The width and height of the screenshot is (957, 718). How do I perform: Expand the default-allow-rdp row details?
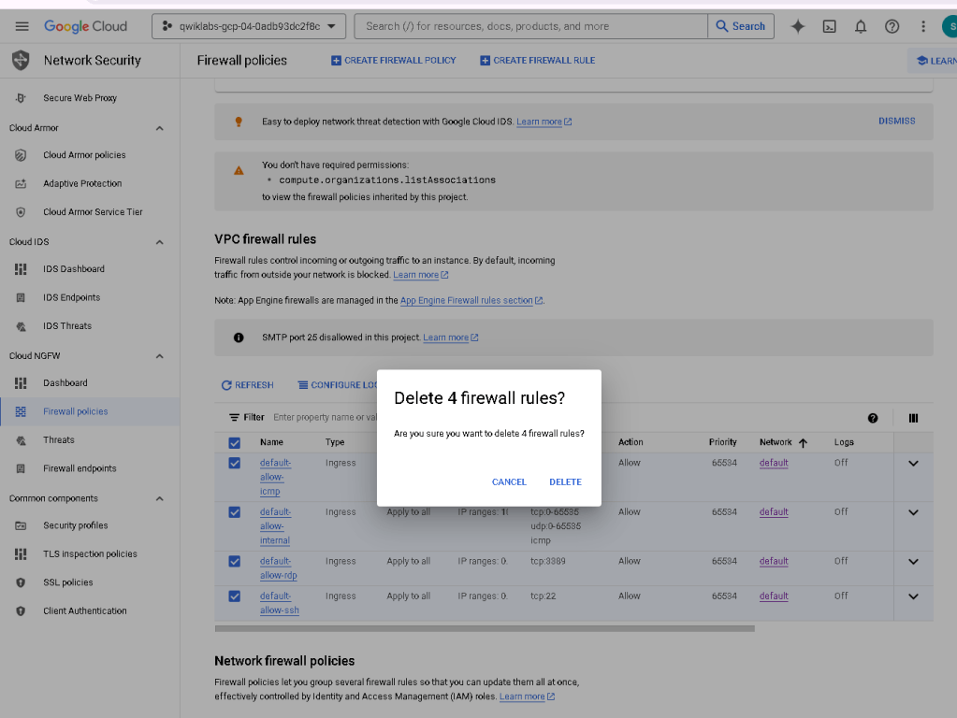[913, 562]
